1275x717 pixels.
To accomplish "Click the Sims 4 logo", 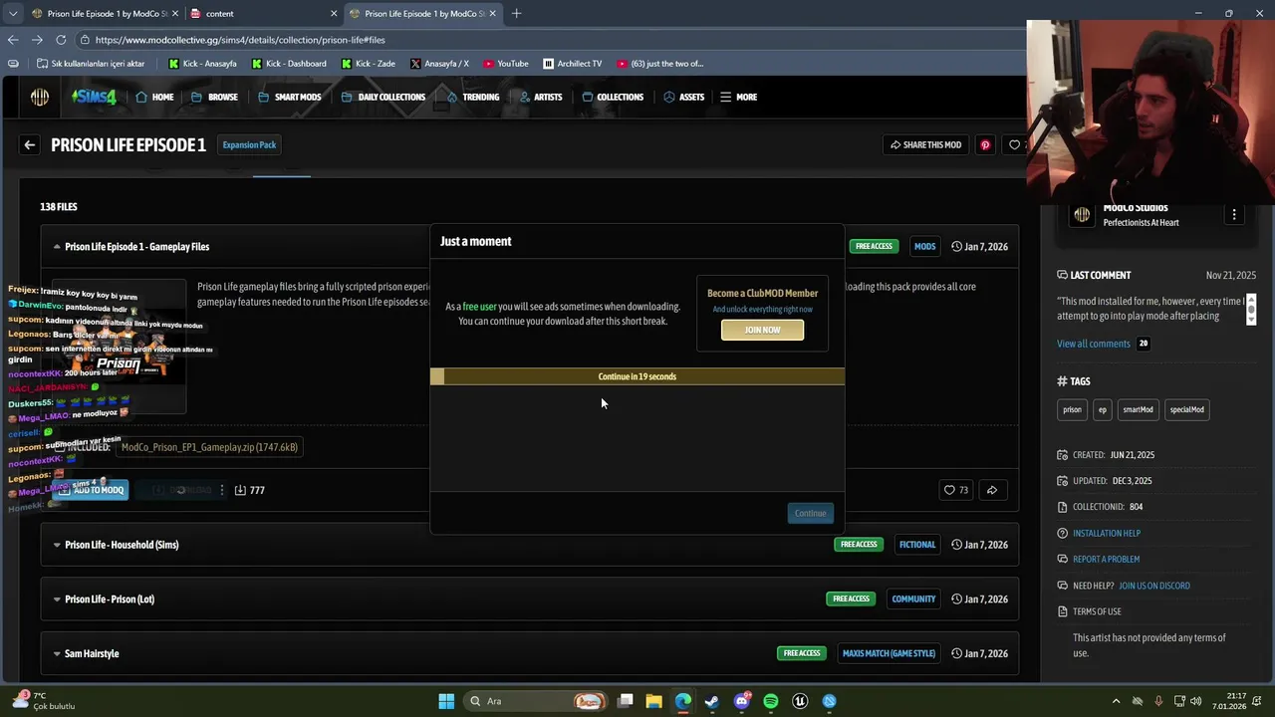I will tap(94, 97).
